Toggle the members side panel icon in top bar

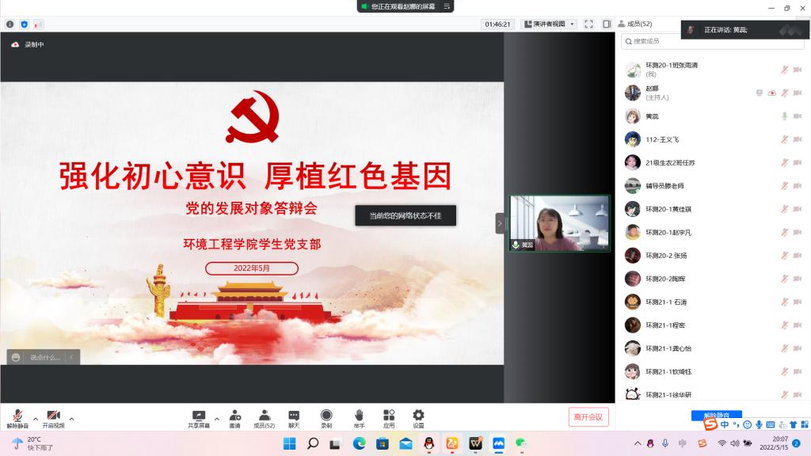pos(607,24)
